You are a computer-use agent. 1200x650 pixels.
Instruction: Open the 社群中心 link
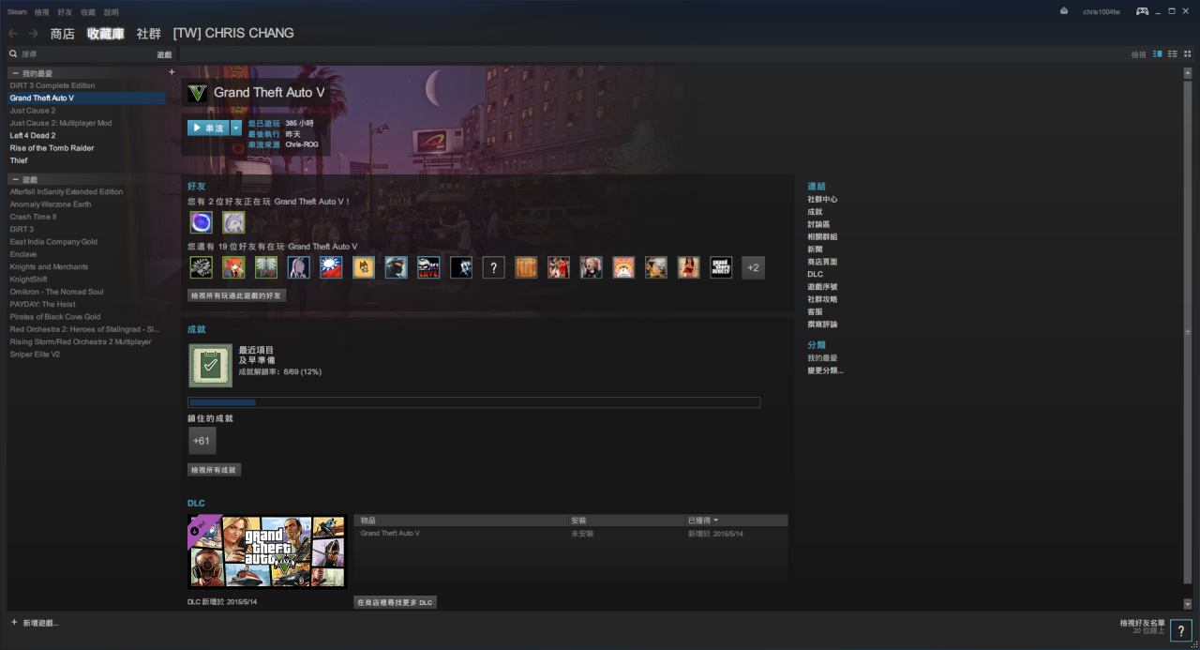tap(822, 199)
